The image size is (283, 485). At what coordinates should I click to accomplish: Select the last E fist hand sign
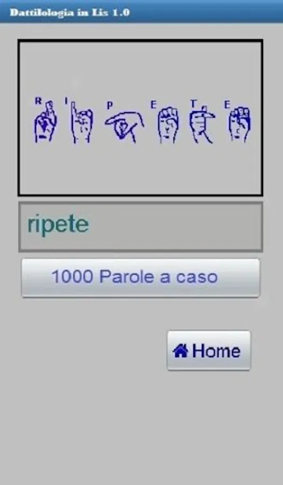tap(240, 124)
